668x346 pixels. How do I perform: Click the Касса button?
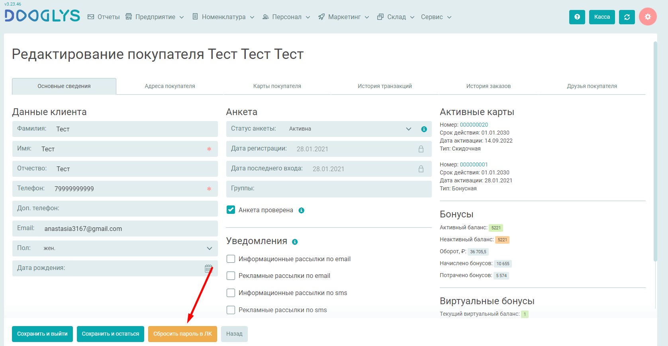coord(602,17)
